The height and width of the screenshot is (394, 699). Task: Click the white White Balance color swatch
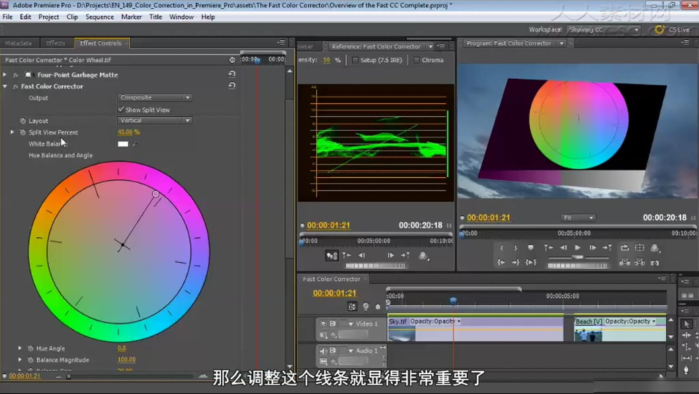click(x=122, y=144)
